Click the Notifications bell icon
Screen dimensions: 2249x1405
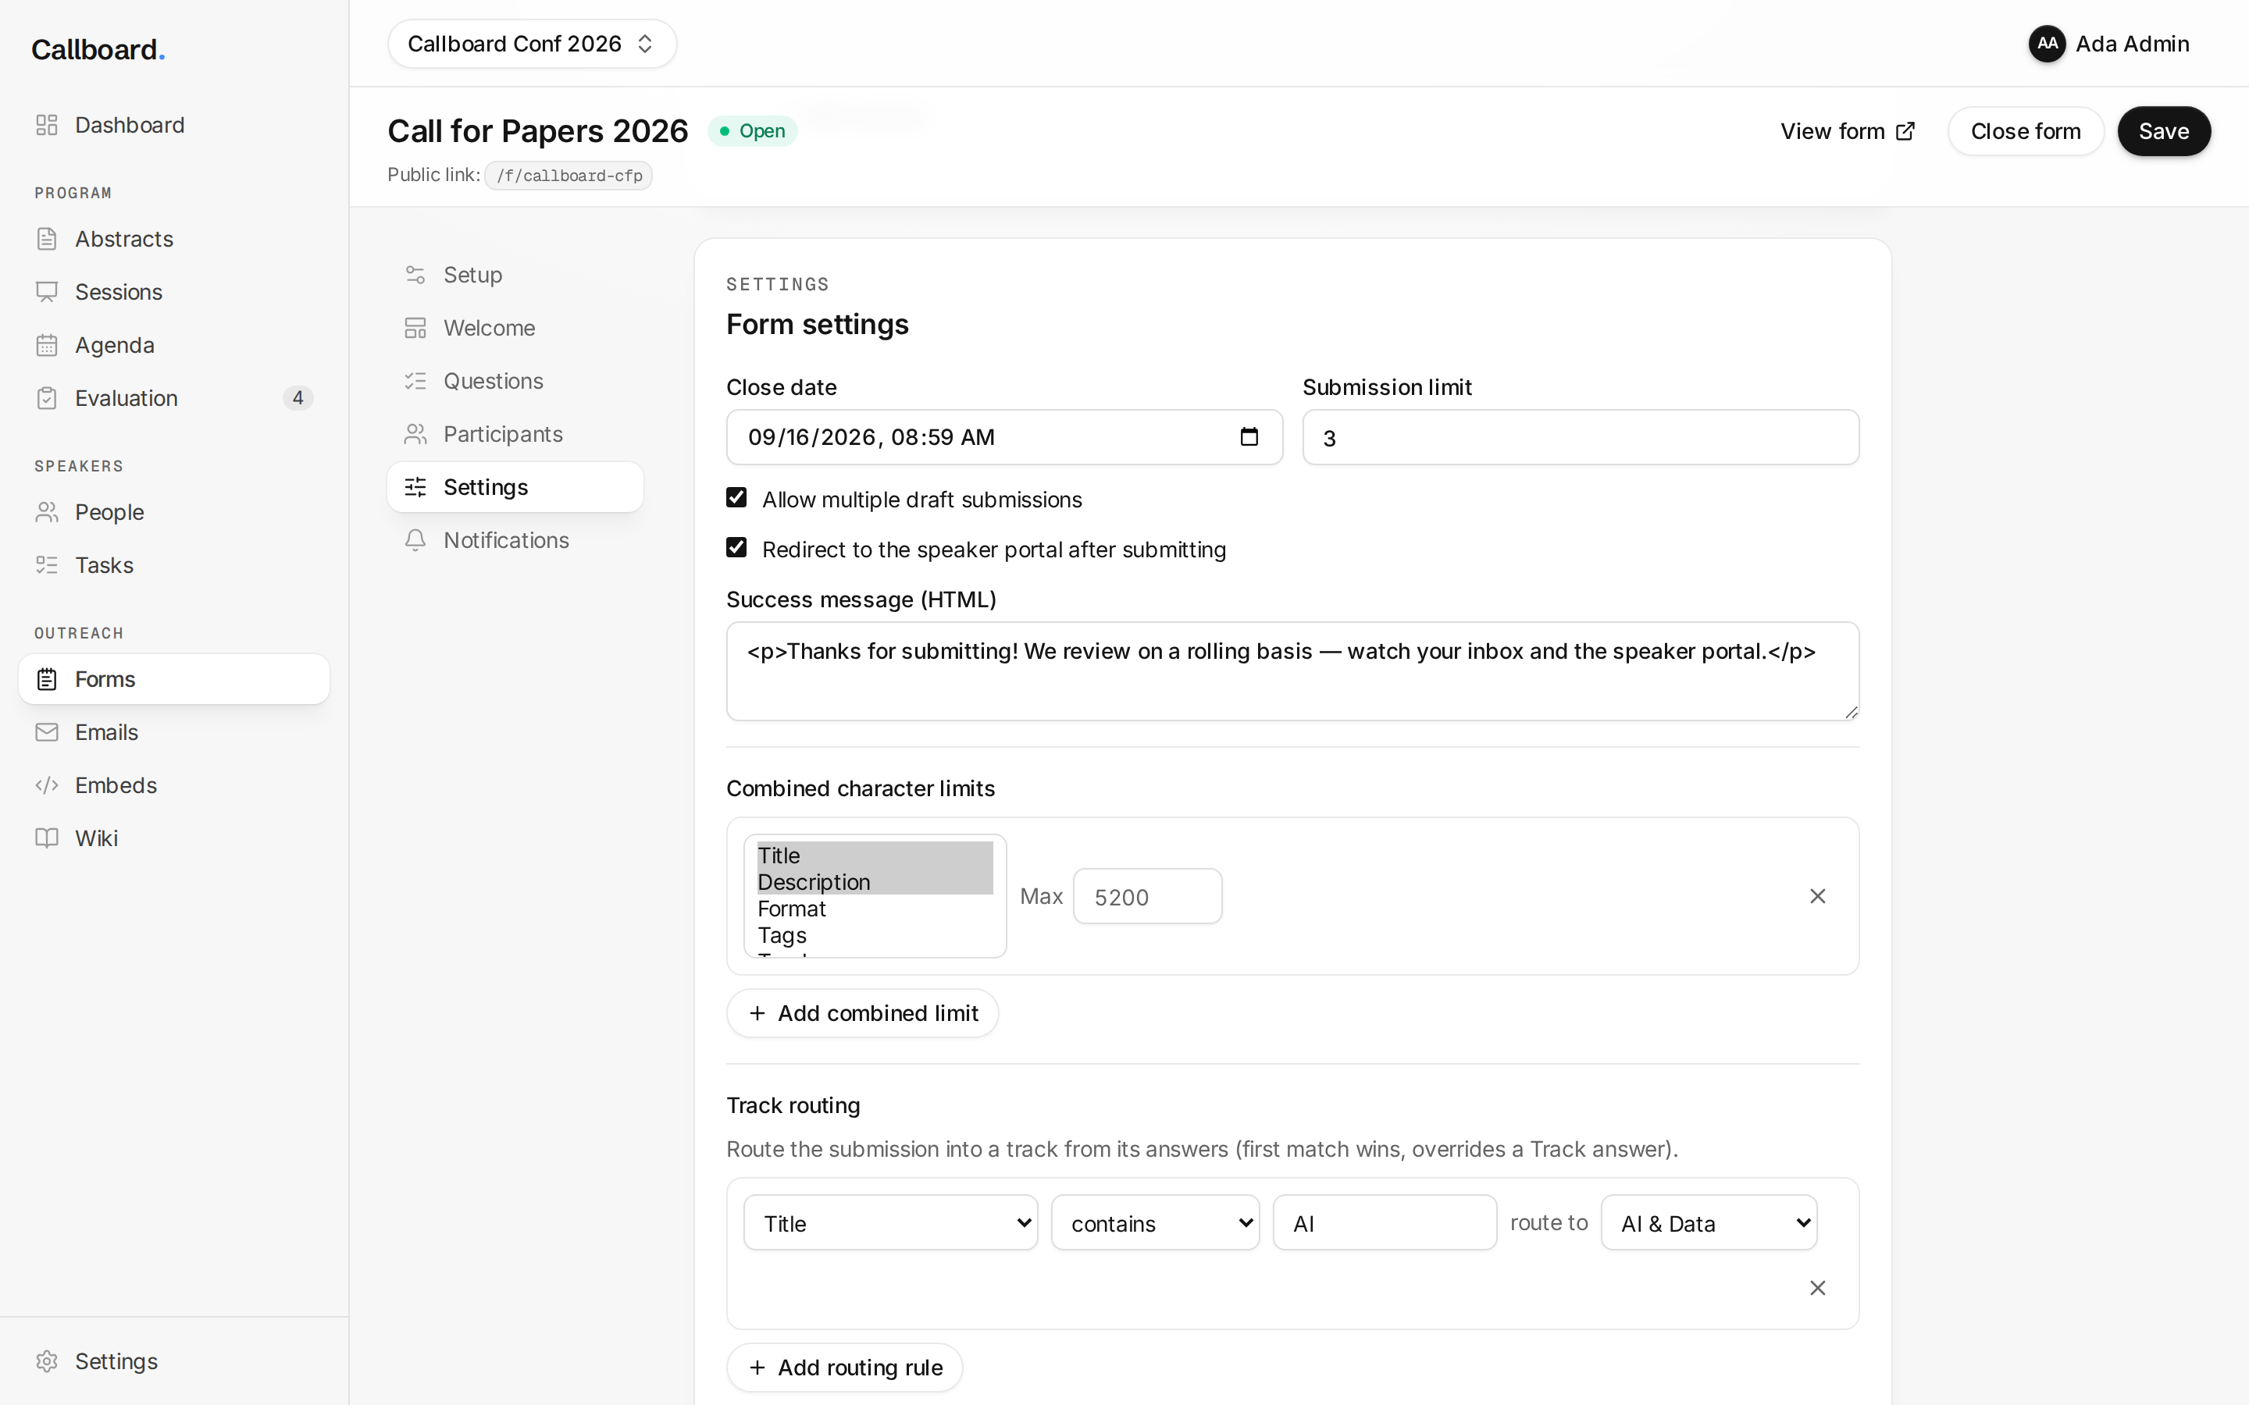click(415, 540)
